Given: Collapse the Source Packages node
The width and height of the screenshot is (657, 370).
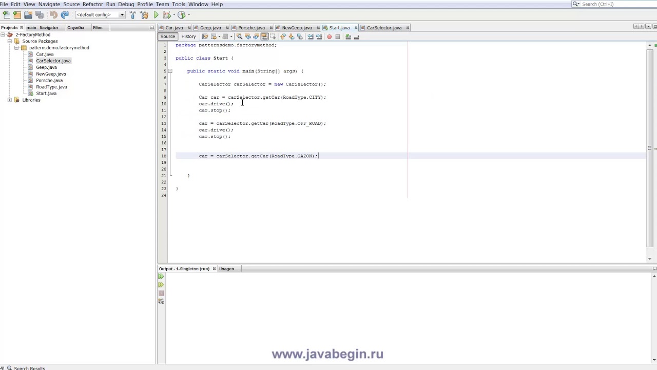Looking at the screenshot, I should click(10, 41).
